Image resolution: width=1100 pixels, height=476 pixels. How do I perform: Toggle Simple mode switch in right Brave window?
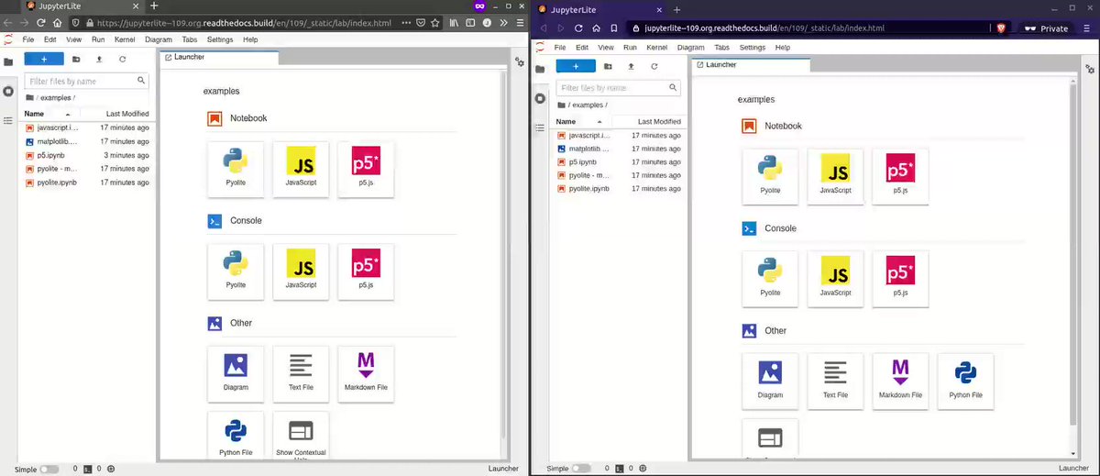point(581,469)
